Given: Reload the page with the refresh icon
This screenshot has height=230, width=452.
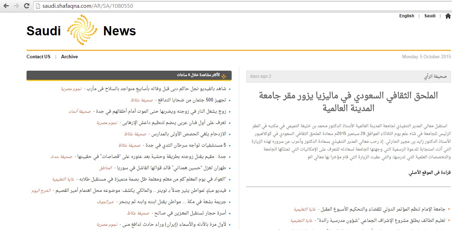Looking at the screenshot, I should tap(27, 6).
